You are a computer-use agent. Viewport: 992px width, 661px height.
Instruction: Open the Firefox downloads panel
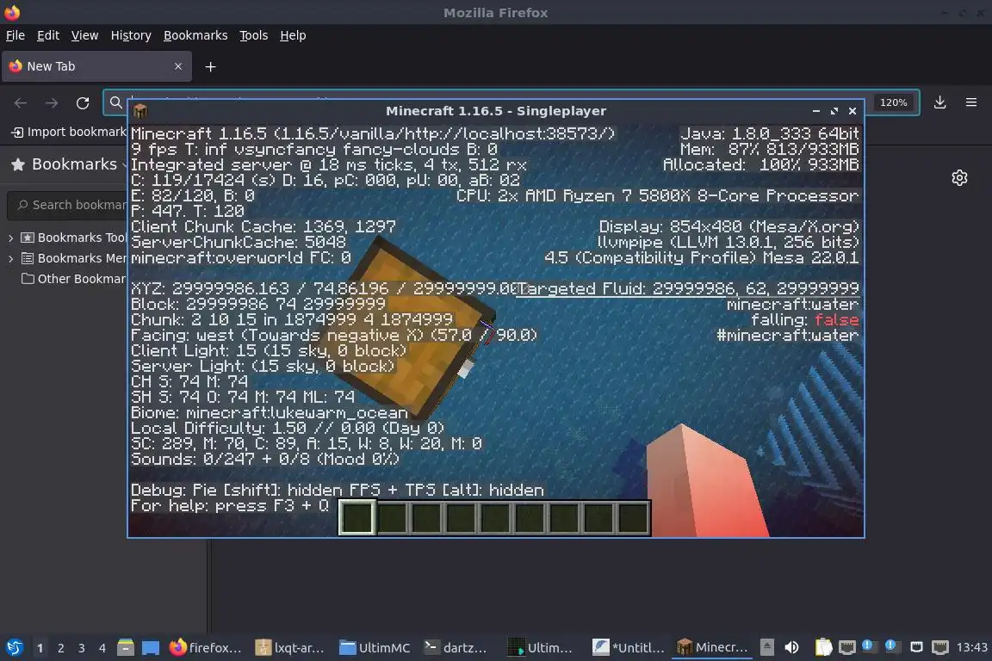pyautogui.click(x=940, y=102)
